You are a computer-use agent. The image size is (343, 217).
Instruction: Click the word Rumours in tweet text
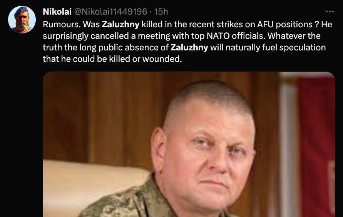point(62,24)
